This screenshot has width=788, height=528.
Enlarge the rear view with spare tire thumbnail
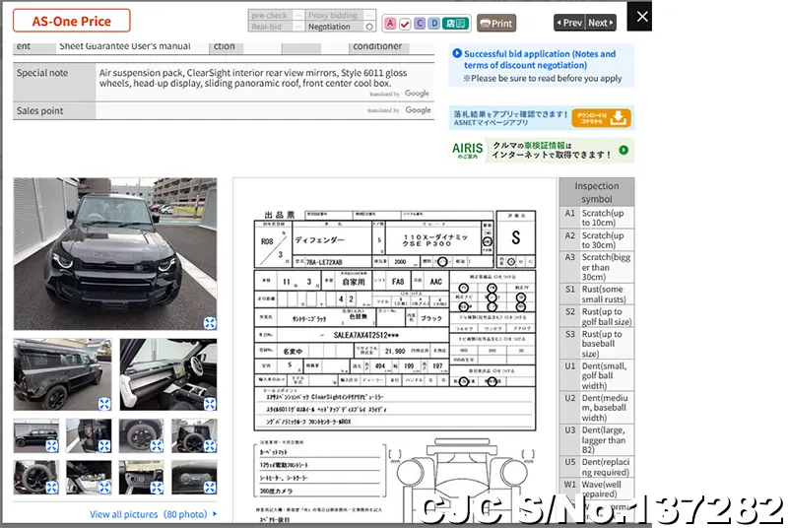[210, 445]
